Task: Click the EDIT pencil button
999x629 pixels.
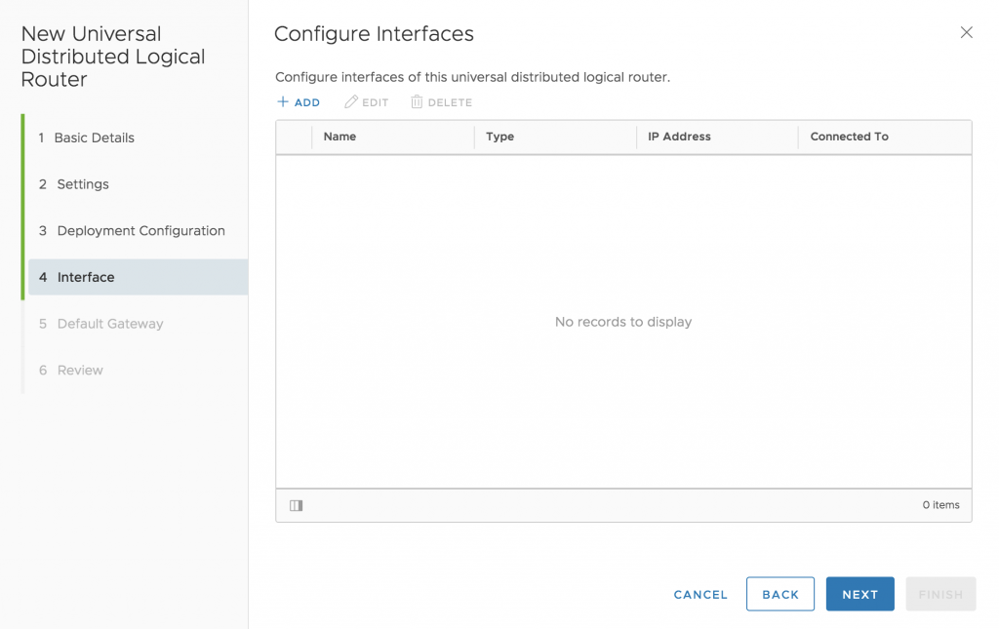Action: 367,101
